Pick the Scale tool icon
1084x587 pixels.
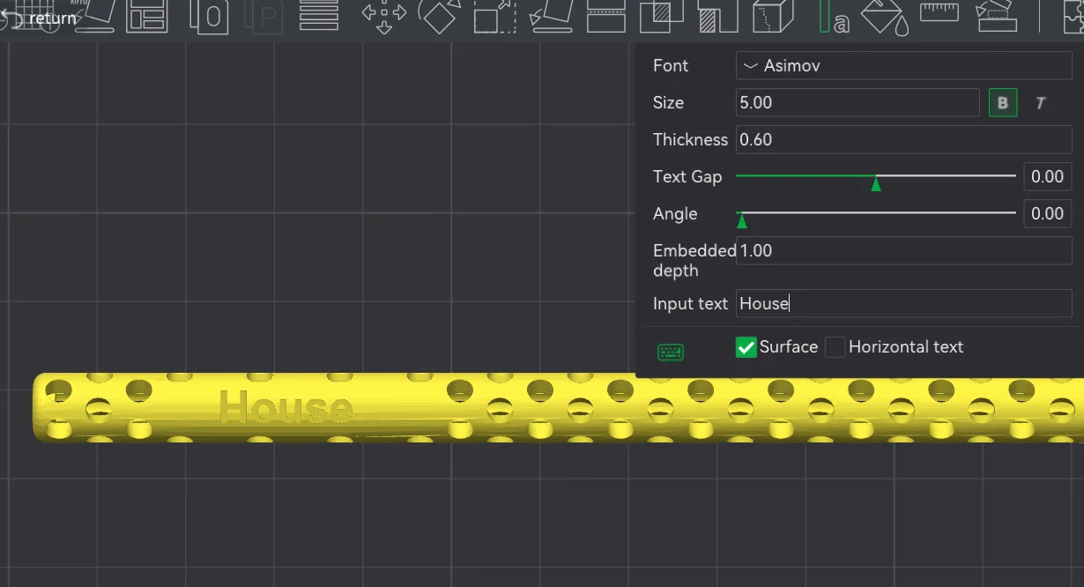tap(494, 16)
